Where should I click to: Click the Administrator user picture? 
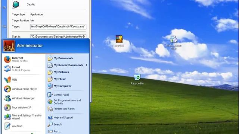pos(9,46)
